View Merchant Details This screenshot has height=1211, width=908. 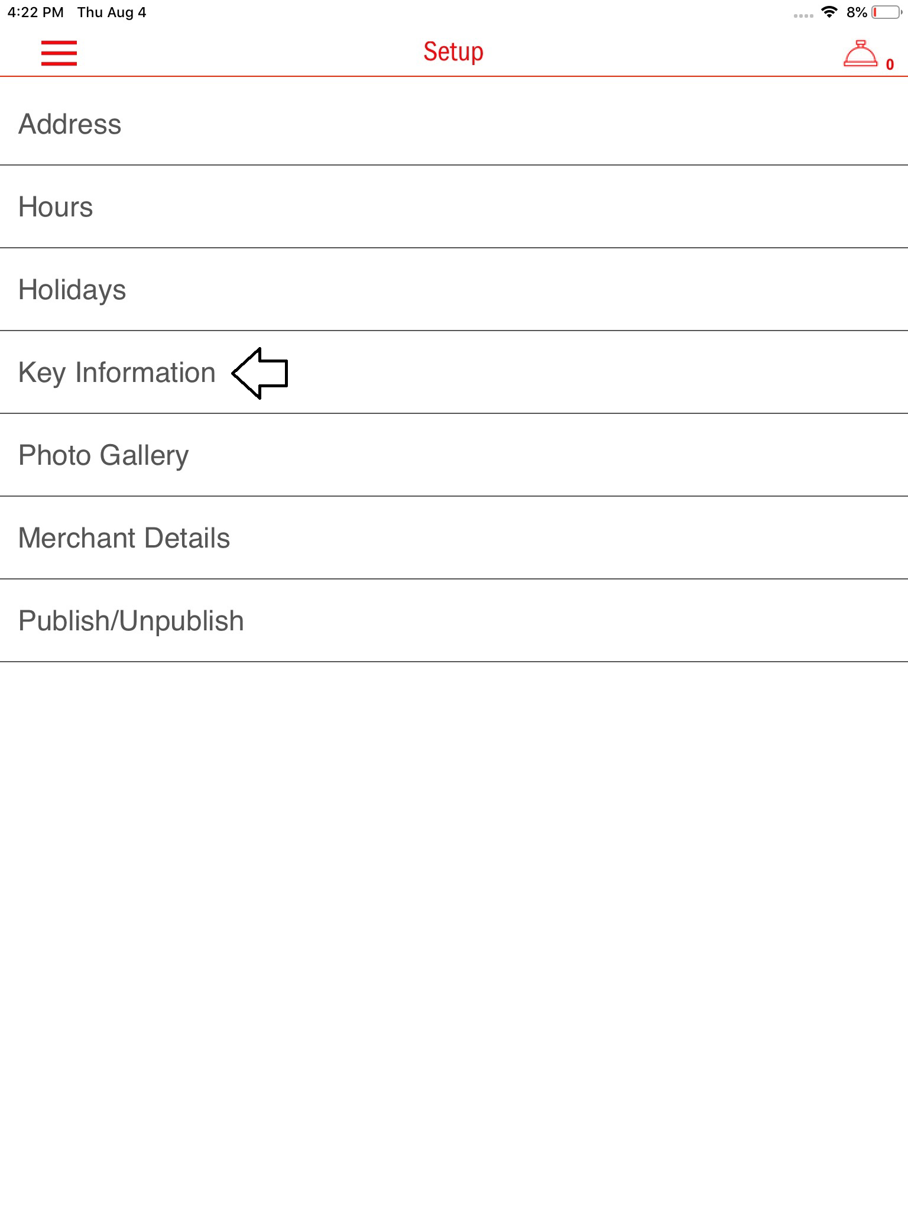(124, 538)
